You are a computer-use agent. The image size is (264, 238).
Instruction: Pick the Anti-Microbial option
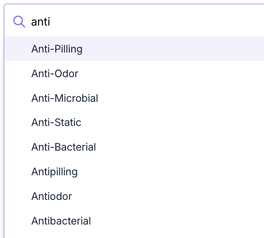pyautogui.click(x=134, y=98)
